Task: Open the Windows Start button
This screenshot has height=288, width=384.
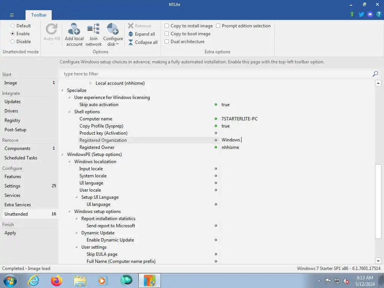Action: pos(10,280)
